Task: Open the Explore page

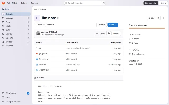Action: click(35, 3)
